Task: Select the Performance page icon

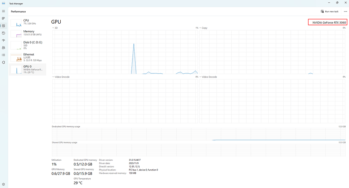Action: (x=3, y=26)
